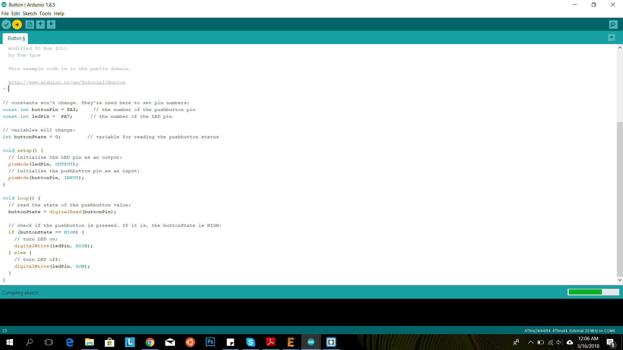623x350 pixels.
Task: Open Adobe Acrobat from the taskbar
Action: [x=271, y=342]
